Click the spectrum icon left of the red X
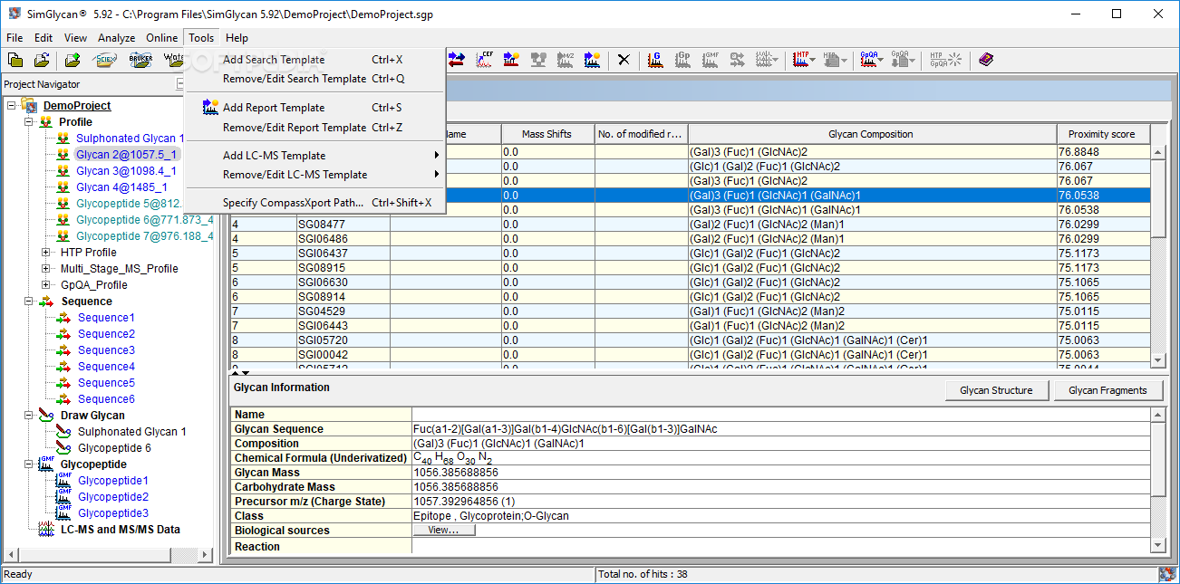The image size is (1180, 584). tap(593, 60)
